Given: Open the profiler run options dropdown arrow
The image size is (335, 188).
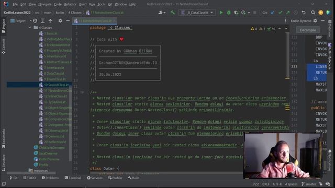Looking at the screenshot, I should tap(249, 13).
